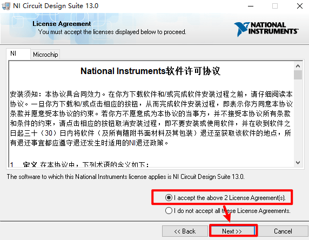This screenshot has width=309, height=240.
Task: Cancel the installation
Action: tap(283, 231)
